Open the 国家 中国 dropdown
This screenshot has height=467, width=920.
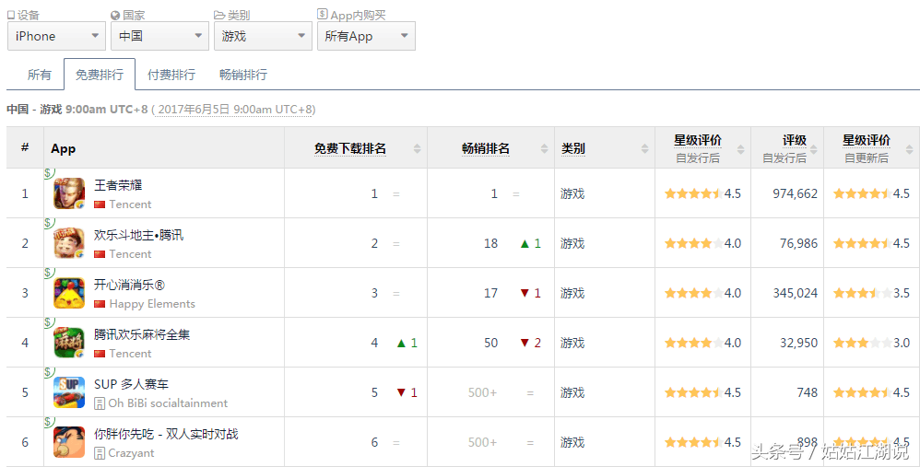159,36
